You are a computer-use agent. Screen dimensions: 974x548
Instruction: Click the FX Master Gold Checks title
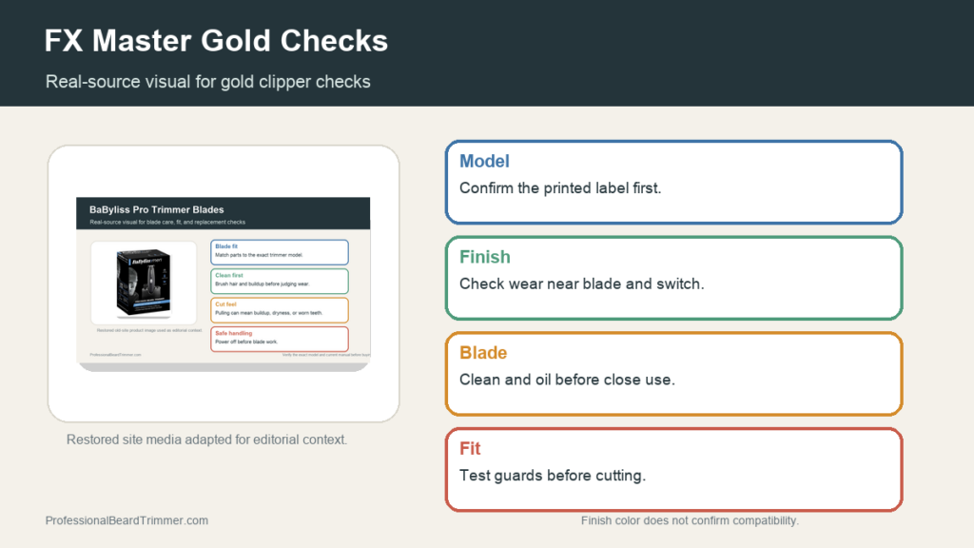pos(216,41)
